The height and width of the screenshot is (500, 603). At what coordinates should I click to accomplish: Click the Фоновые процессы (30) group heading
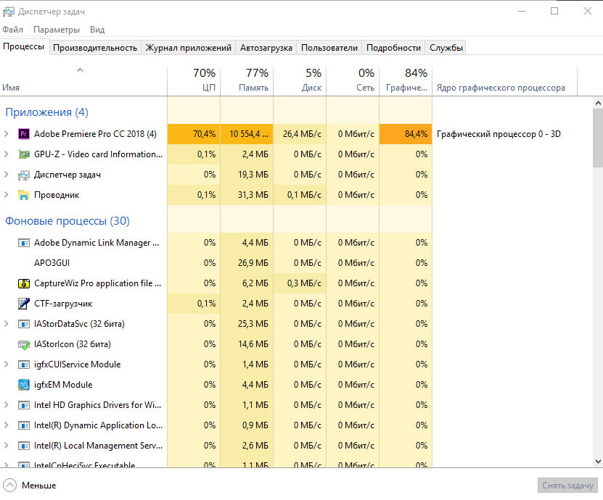tap(67, 221)
